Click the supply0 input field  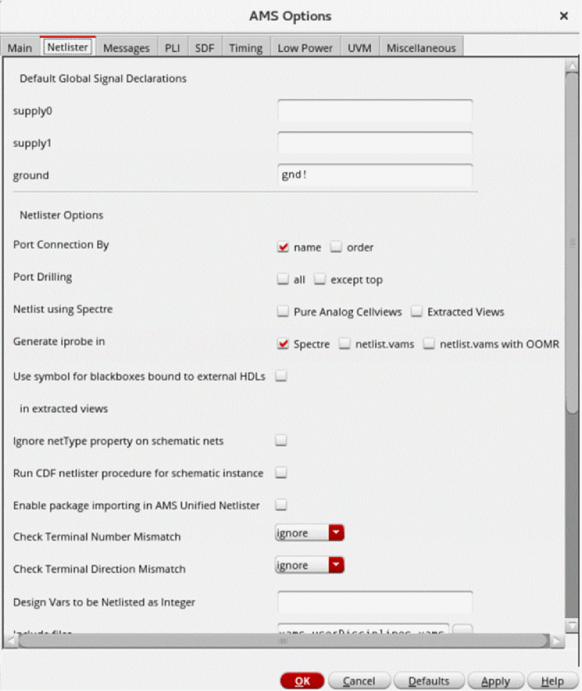[375, 111]
